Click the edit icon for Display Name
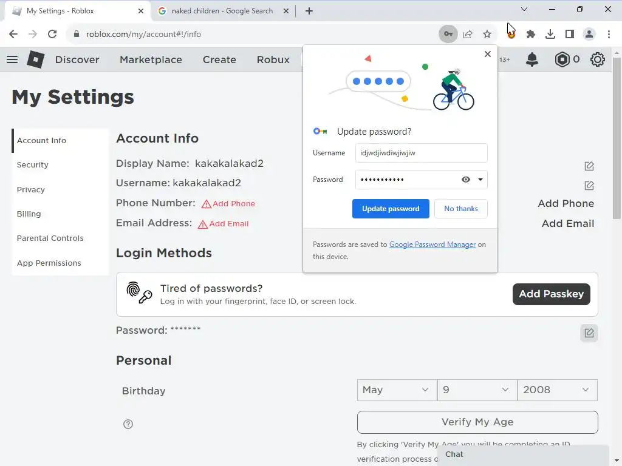 [x=589, y=166]
